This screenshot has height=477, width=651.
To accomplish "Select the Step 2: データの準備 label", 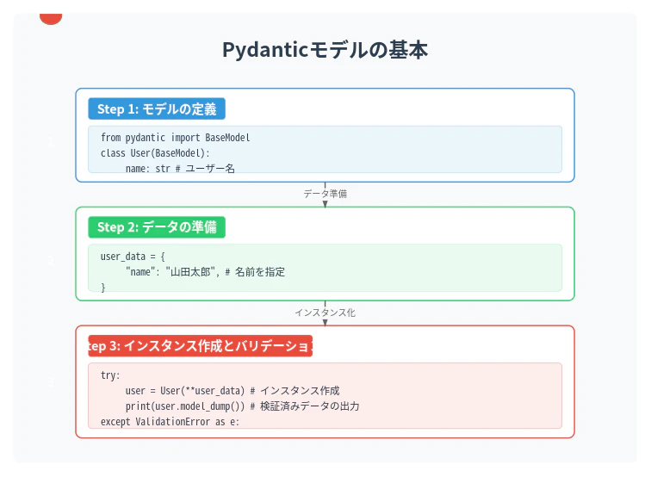I will click(x=157, y=227).
